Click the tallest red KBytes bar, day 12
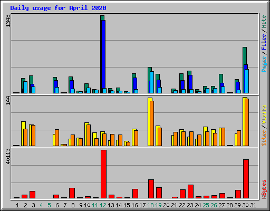Screen dimensions: 270x211 (103, 174)
